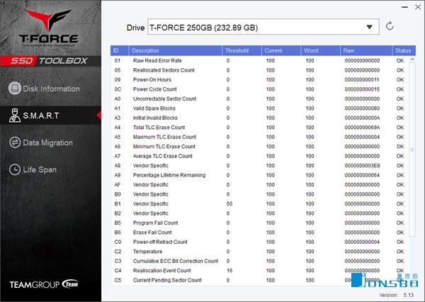Sort by the Current column header

pyautogui.click(x=281, y=50)
